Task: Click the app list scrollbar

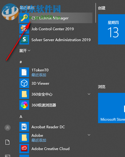Action: (x=96, y=13)
